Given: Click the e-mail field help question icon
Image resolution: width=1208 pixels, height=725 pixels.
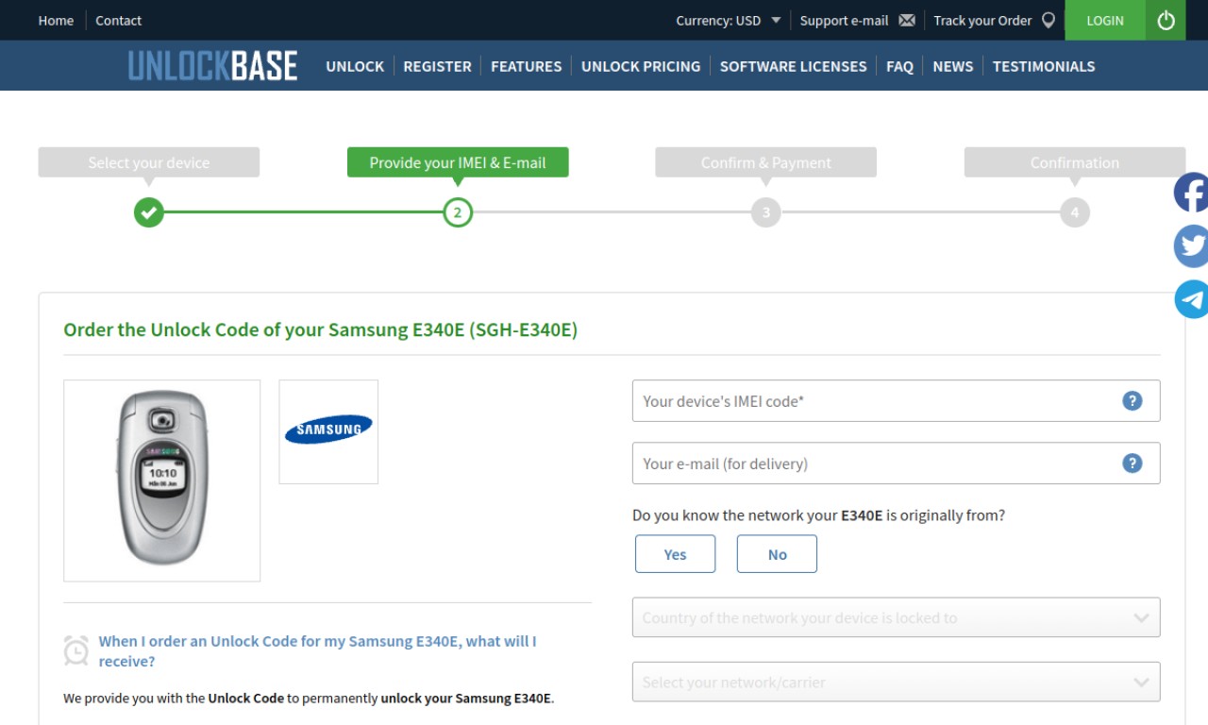Looking at the screenshot, I should pyautogui.click(x=1132, y=464).
